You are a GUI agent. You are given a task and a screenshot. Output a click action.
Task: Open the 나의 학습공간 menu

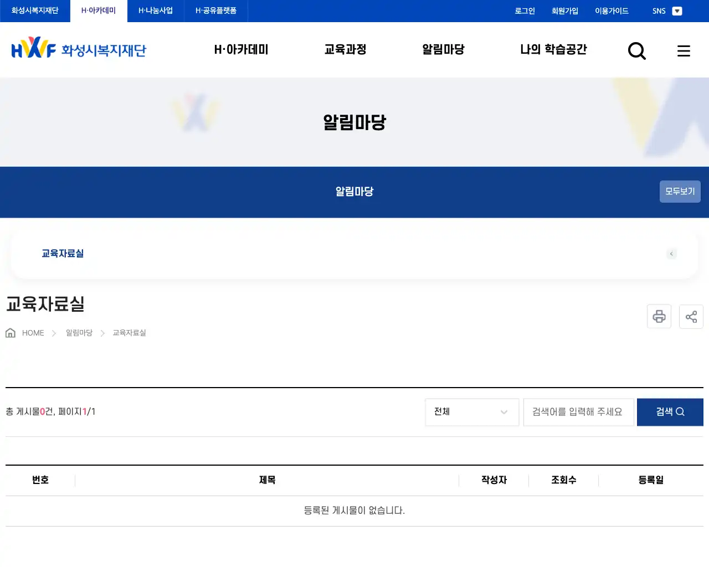pyautogui.click(x=553, y=49)
